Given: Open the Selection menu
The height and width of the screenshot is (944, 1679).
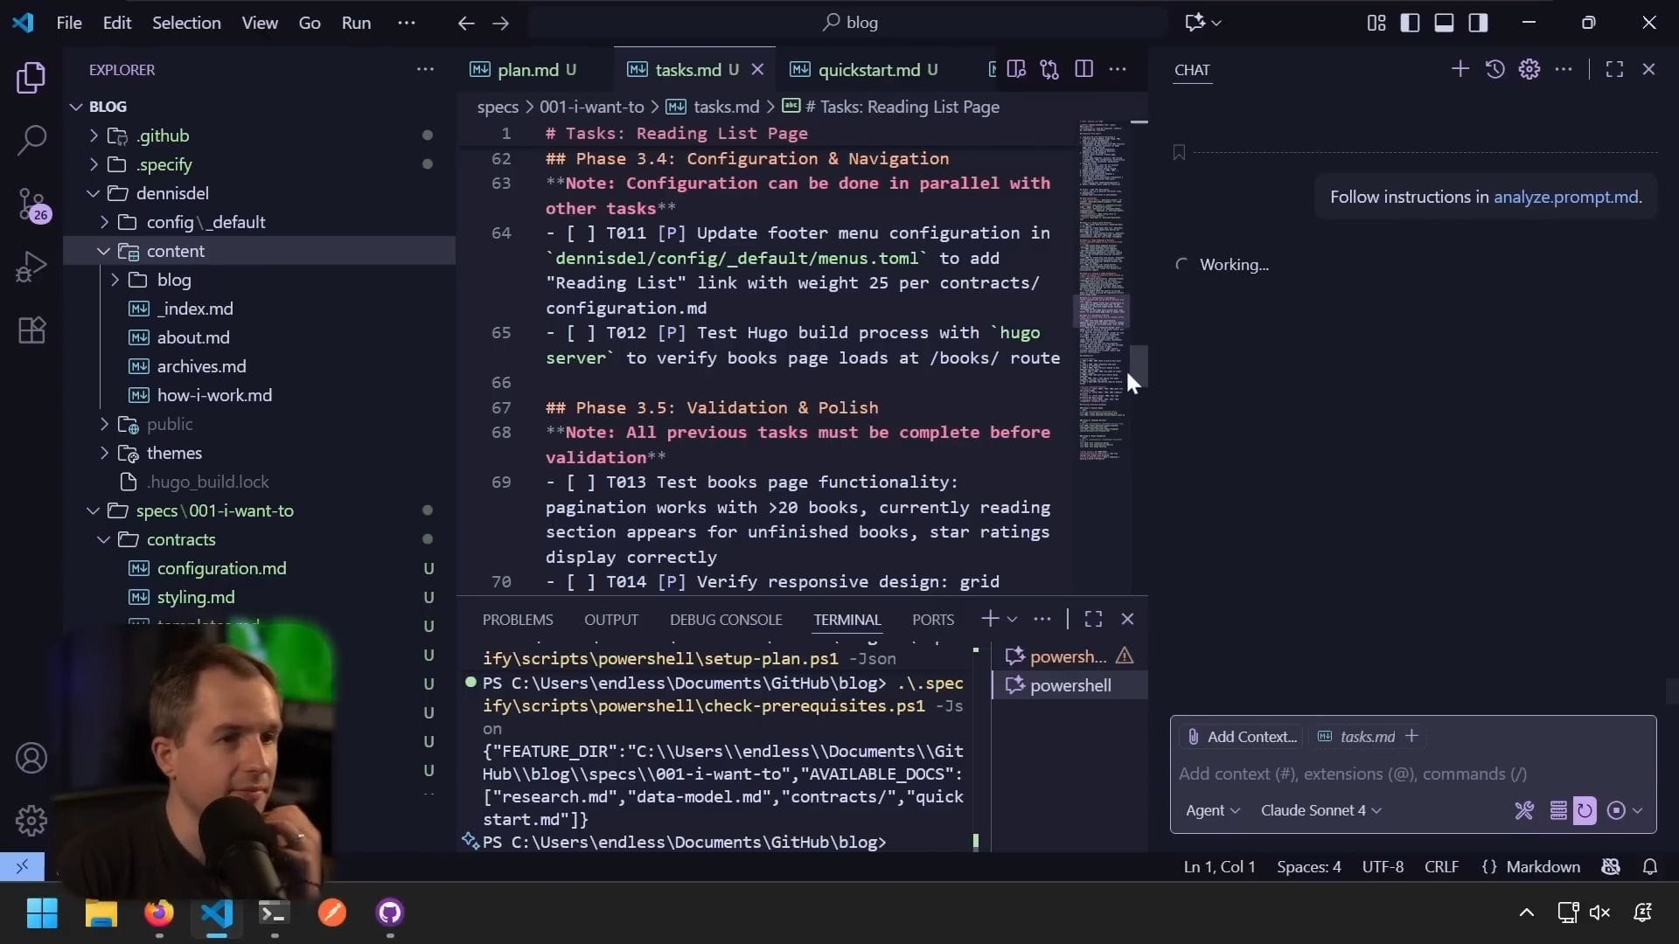Looking at the screenshot, I should [x=186, y=23].
